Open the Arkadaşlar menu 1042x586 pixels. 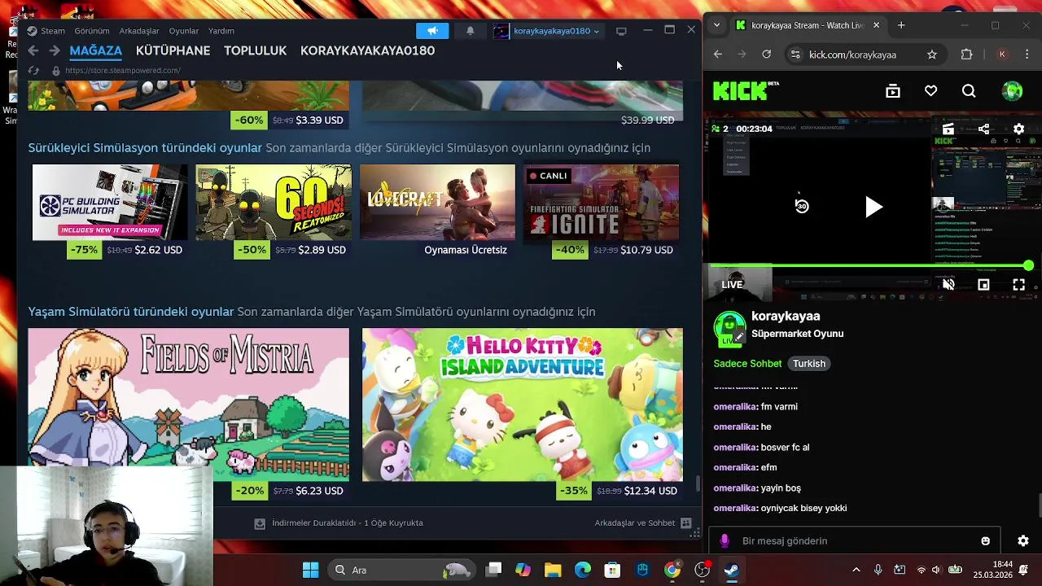pos(139,31)
